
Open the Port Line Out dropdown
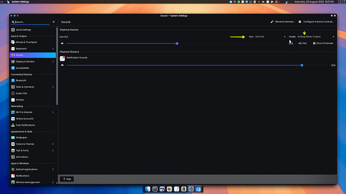[270, 36]
